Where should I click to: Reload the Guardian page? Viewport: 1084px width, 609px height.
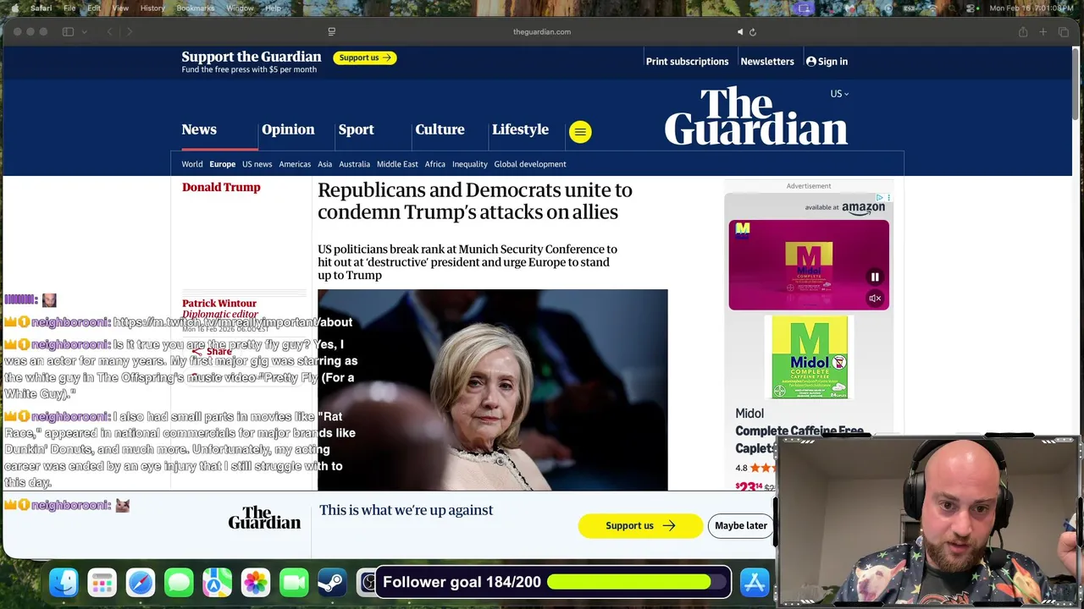point(752,32)
